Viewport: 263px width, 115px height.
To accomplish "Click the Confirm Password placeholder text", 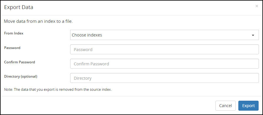I will tap(91, 64).
